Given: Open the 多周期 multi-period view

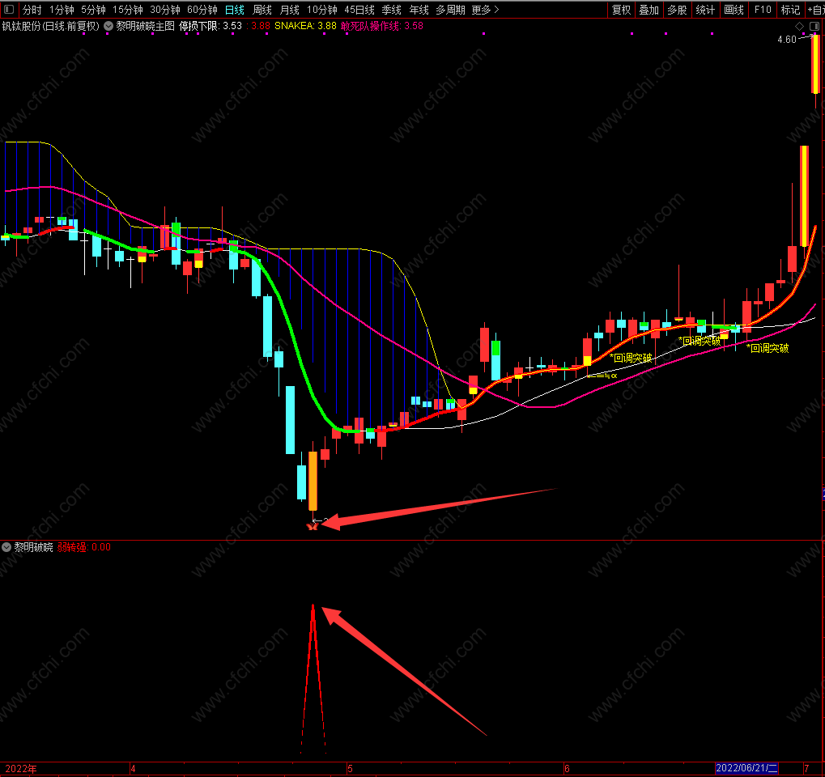Looking at the screenshot, I should (x=450, y=10).
